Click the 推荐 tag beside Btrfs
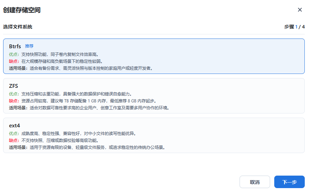Screen dimensions: 311x194 (29, 46)
